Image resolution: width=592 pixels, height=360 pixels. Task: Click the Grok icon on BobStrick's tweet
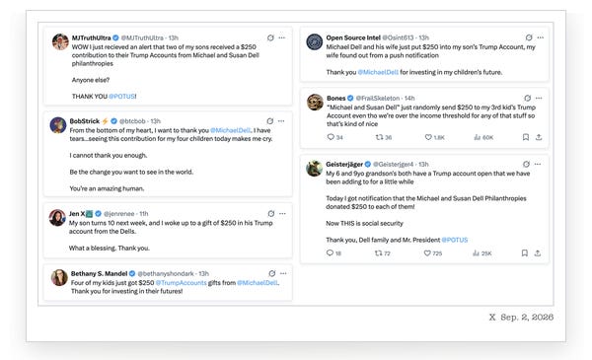click(270, 121)
